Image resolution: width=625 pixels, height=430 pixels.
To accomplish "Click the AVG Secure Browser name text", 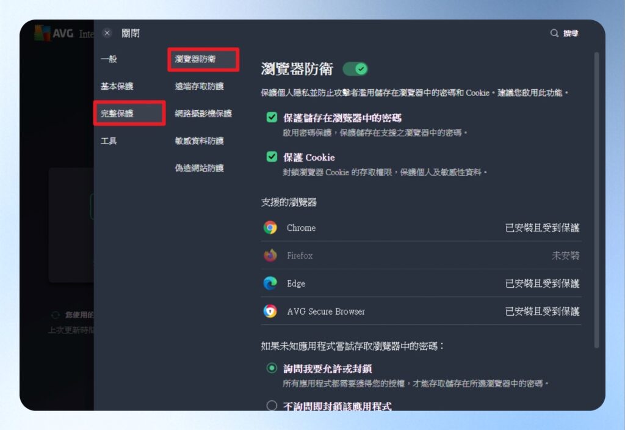I will pos(326,312).
